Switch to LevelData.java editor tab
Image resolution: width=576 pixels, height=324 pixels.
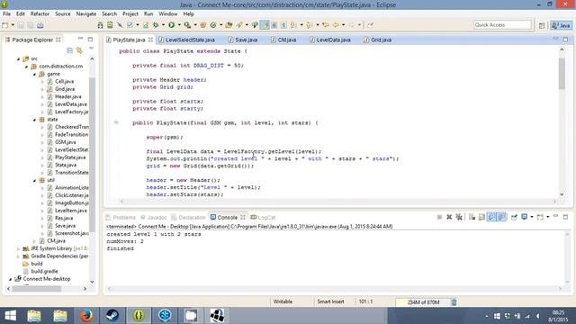coord(330,40)
